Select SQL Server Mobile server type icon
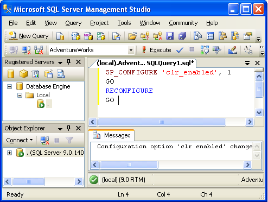This screenshot has height=202, width=268. pos(48,74)
